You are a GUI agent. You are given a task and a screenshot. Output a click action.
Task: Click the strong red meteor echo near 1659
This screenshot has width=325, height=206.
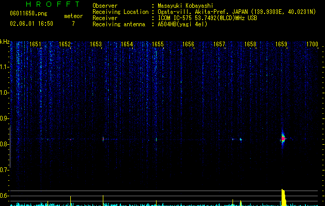[283, 139]
